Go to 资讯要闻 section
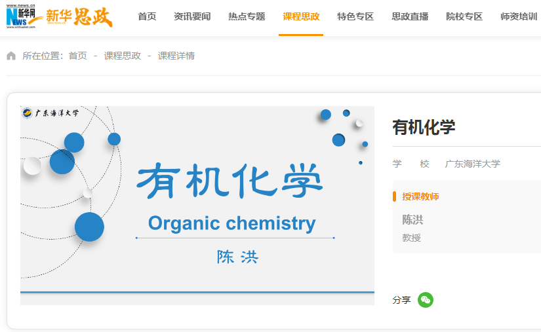 (x=192, y=16)
